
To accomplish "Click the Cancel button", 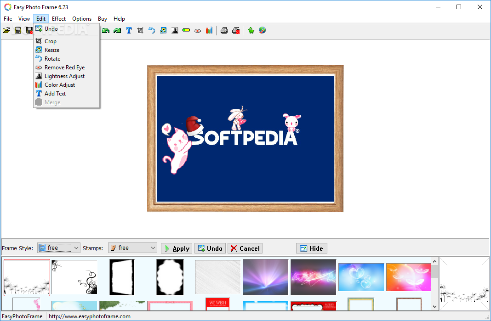I will [x=245, y=248].
